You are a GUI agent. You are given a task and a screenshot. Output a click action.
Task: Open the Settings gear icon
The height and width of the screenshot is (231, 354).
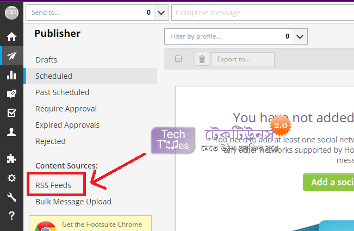(11, 178)
